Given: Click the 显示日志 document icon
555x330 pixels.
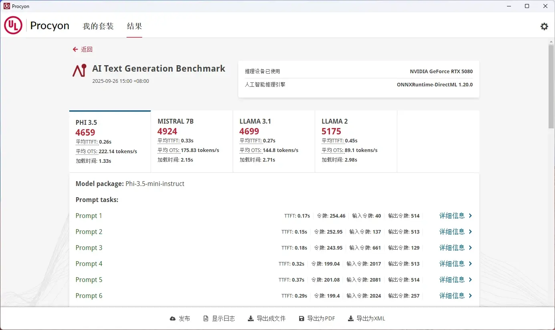Looking at the screenshot, I should (206, 319).
